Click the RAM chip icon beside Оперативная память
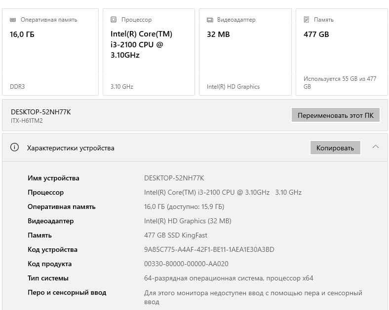The height and width of the screenshot is (310, 389). [13, 20]
